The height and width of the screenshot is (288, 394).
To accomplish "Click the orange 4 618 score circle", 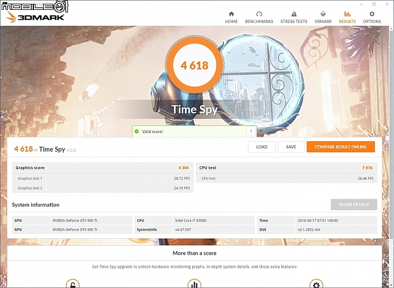I will 194,65.
